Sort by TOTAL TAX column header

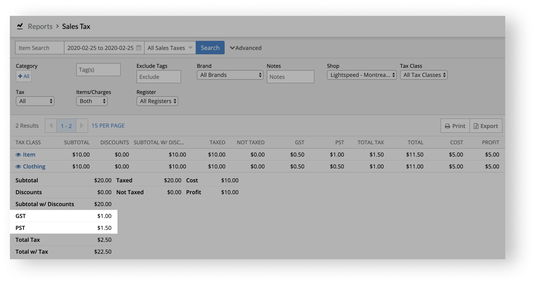click(x=371, y=142)
